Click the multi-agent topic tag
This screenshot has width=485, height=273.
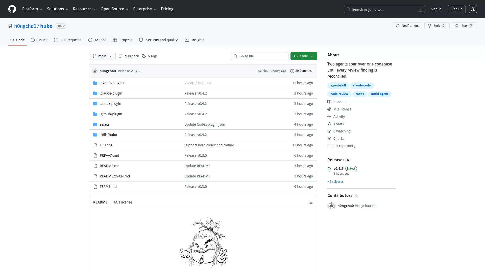pos(380,94)
